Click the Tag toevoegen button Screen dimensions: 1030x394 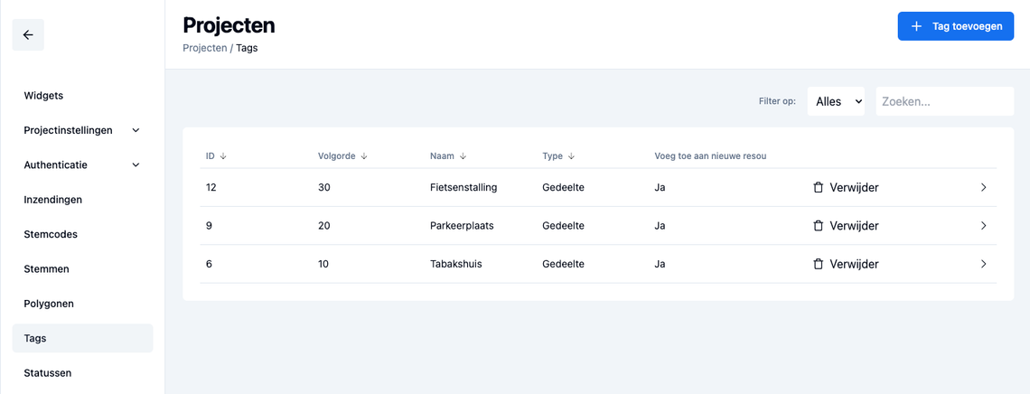(956, 26)
